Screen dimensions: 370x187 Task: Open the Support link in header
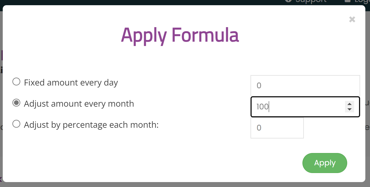coord(311,1)
